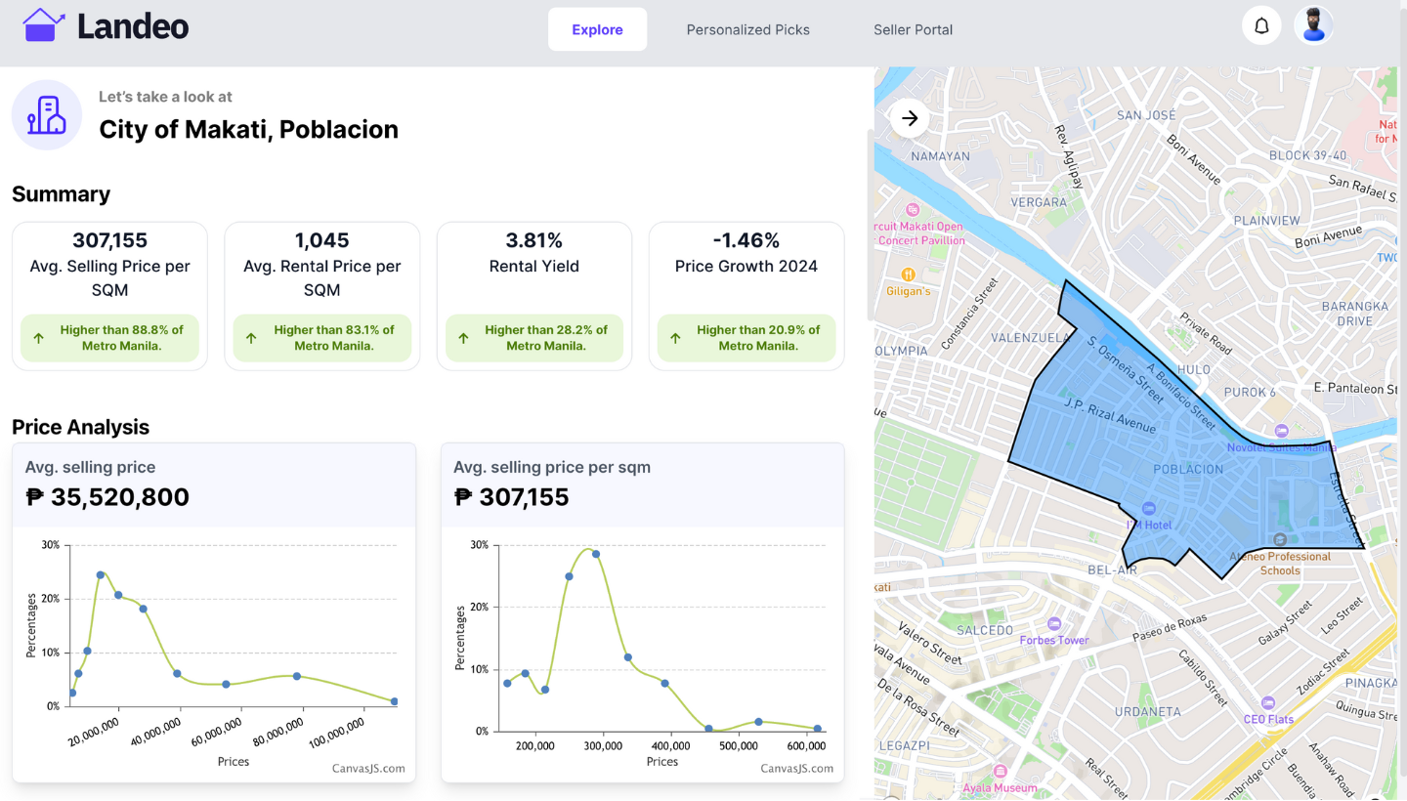Collapse the side panel using the arrow button on the map

point(909,117)
